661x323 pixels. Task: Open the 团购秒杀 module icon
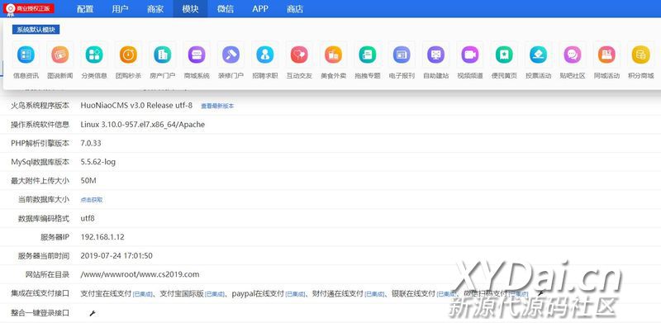[x=128, y=55]
